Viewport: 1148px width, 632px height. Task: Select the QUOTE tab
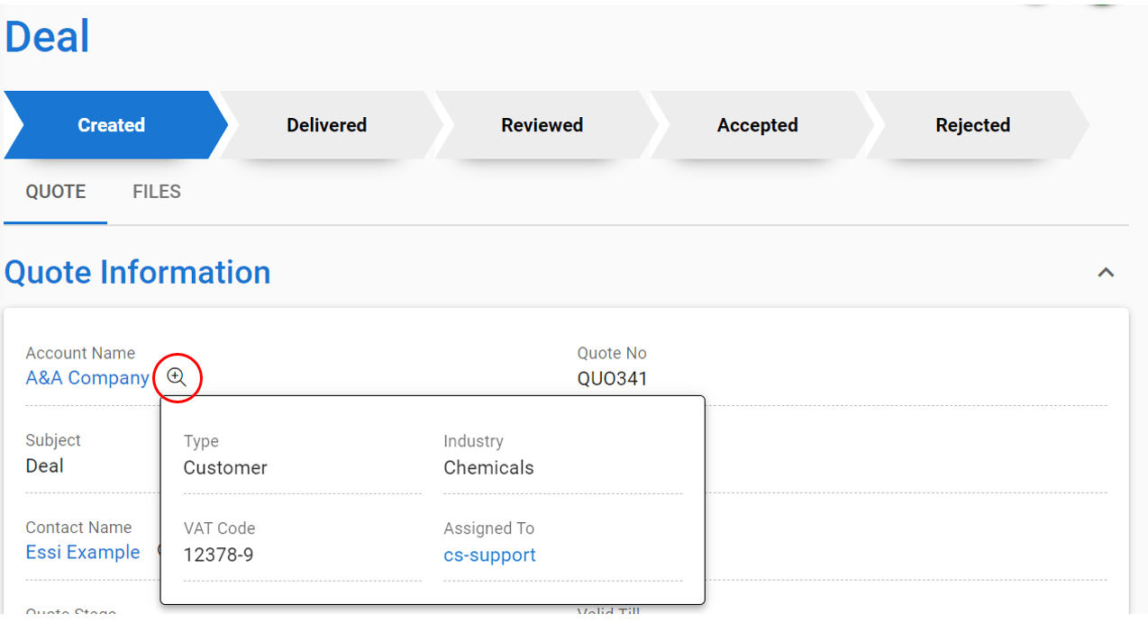55,191
